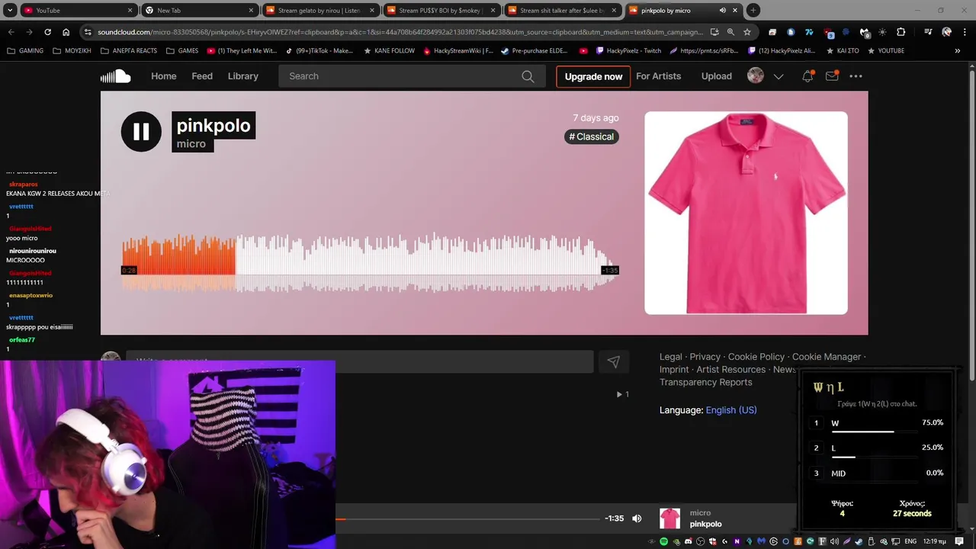Switch to the Stream shit talker tab
This screenshot has width=976, height=549.
point(562,11)
